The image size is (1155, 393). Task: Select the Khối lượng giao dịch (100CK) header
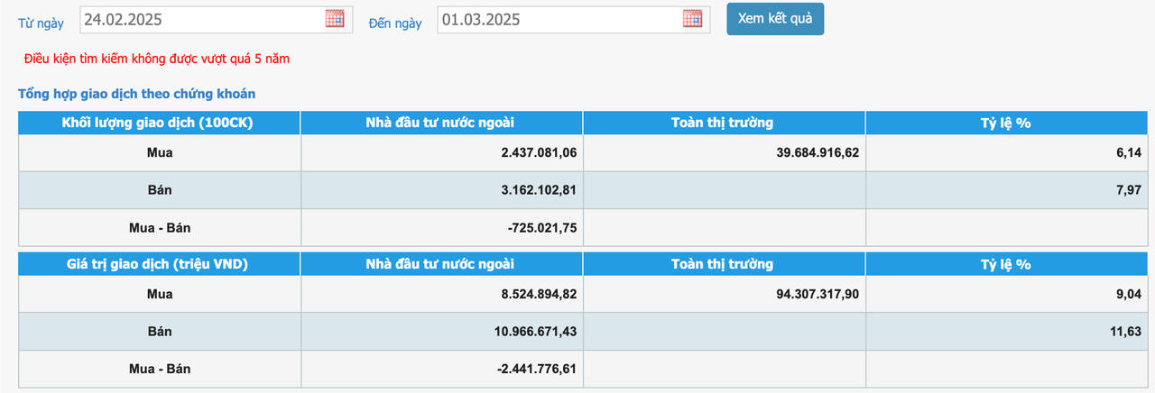point(160,123)
